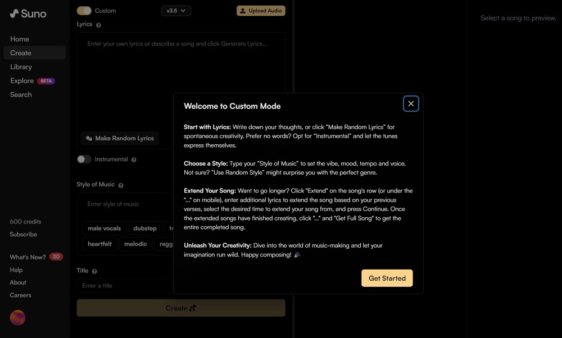Click the Upload Audio button
Viewport: 562px width, 338px height.
click(261, 11)
